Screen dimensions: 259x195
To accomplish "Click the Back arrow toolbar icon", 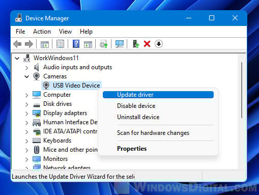I will click(17, 44).
